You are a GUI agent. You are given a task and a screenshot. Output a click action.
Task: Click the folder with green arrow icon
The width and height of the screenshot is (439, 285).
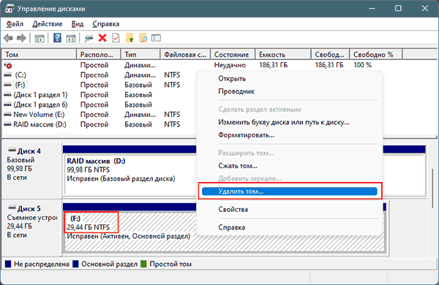[130, 38]
